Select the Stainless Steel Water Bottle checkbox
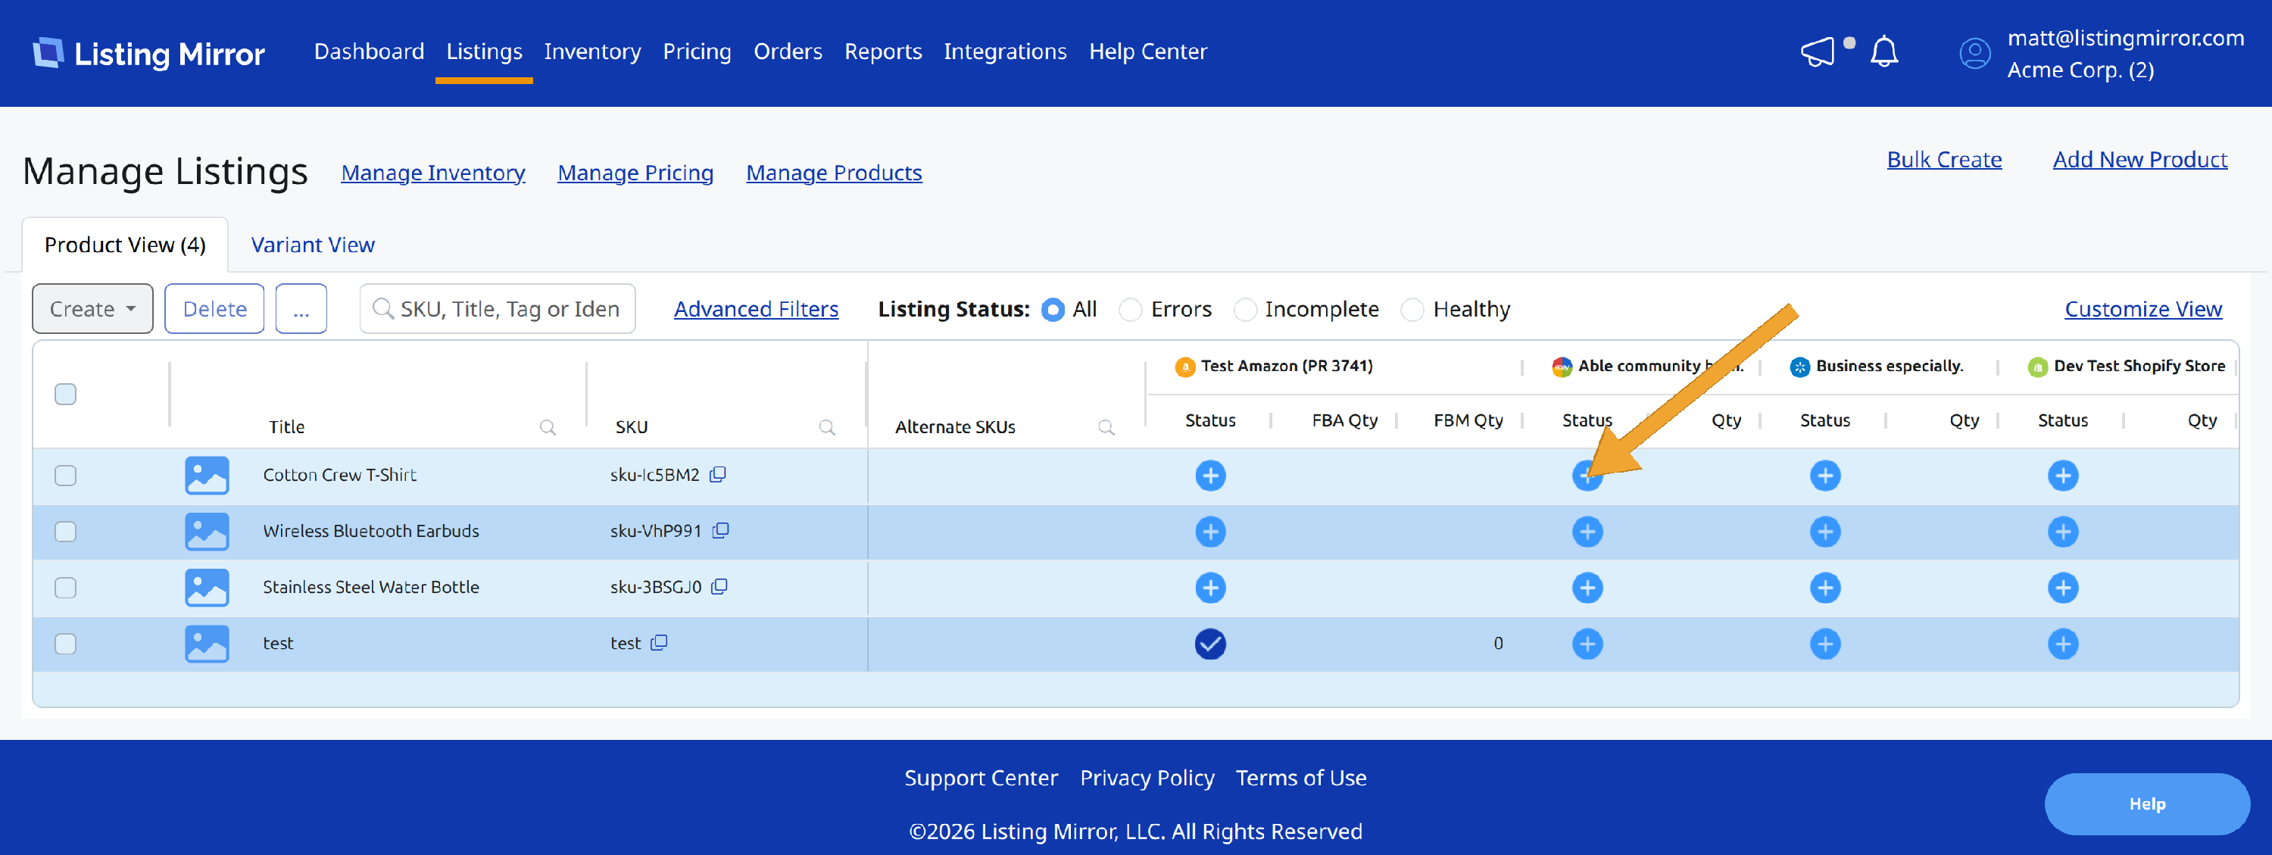The height and width of the screenshot is (855, 2272). point(65,588)
